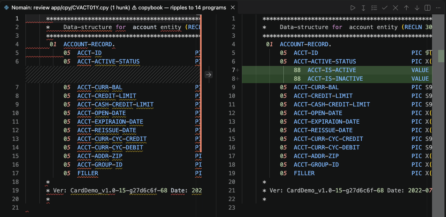Go to next change with down arrow
Image resolution: width=446 pixels, height=217 pixels.
click(417, 8)
